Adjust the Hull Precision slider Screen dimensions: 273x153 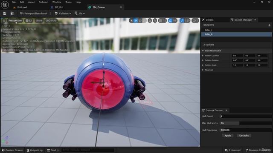[x=246, y=130]
